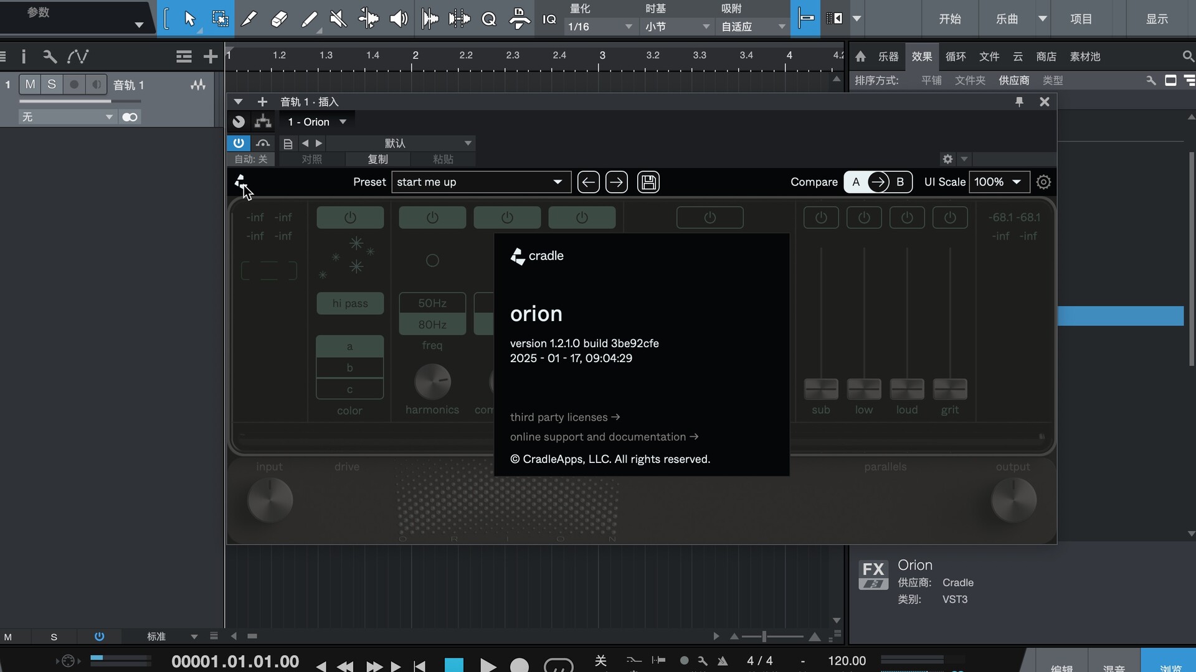
Task: Open the quantize 1/16 dropdown
Action: click(600, 27)
